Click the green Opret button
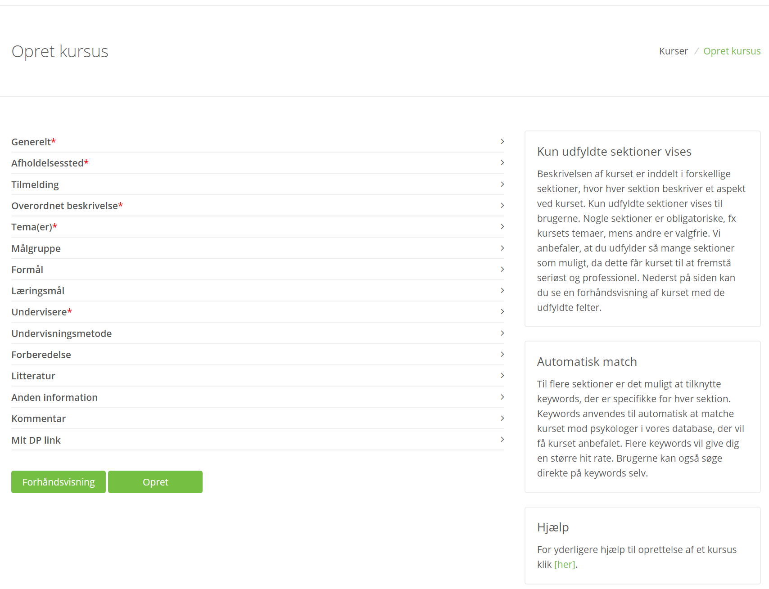Screen dimensions: 769x589 tap(155, 482)
